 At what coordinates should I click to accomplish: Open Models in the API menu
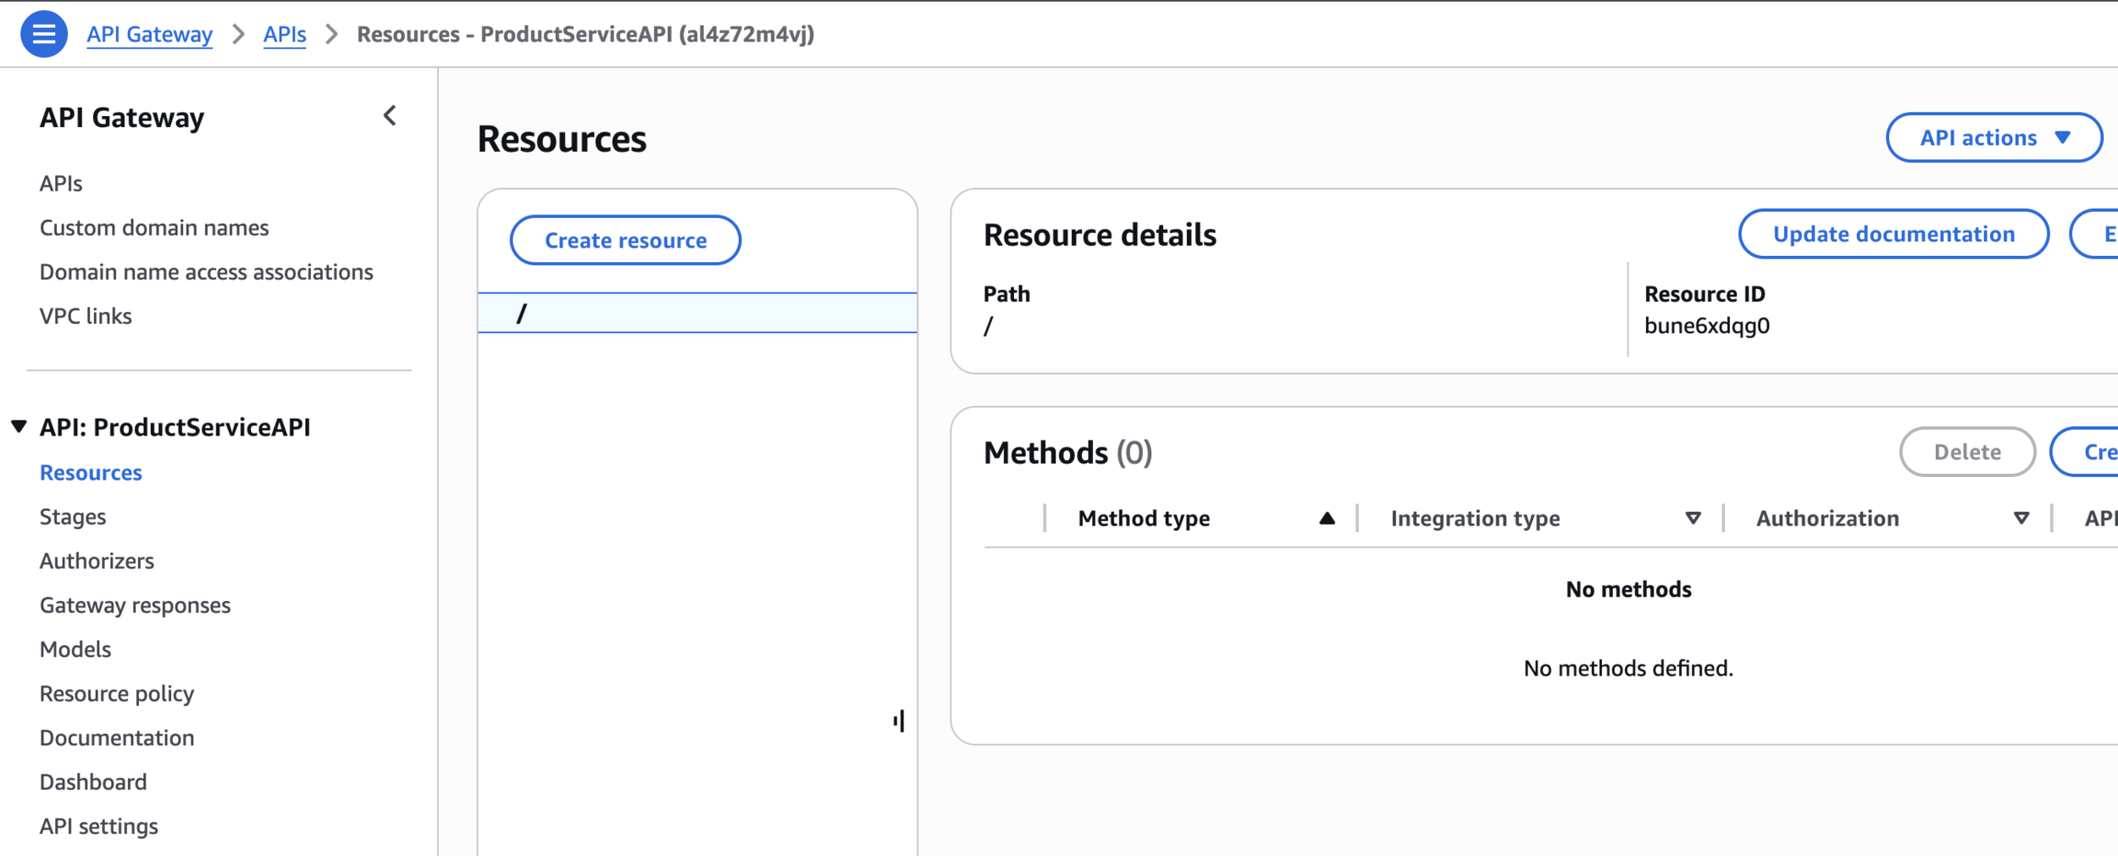pyautogui.click(x=75, y=648)
